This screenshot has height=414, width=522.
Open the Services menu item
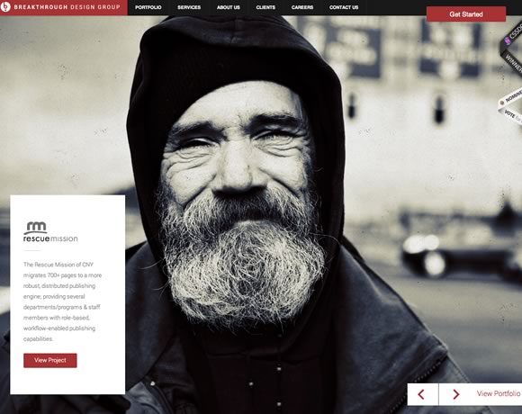(x=189, y=7)
